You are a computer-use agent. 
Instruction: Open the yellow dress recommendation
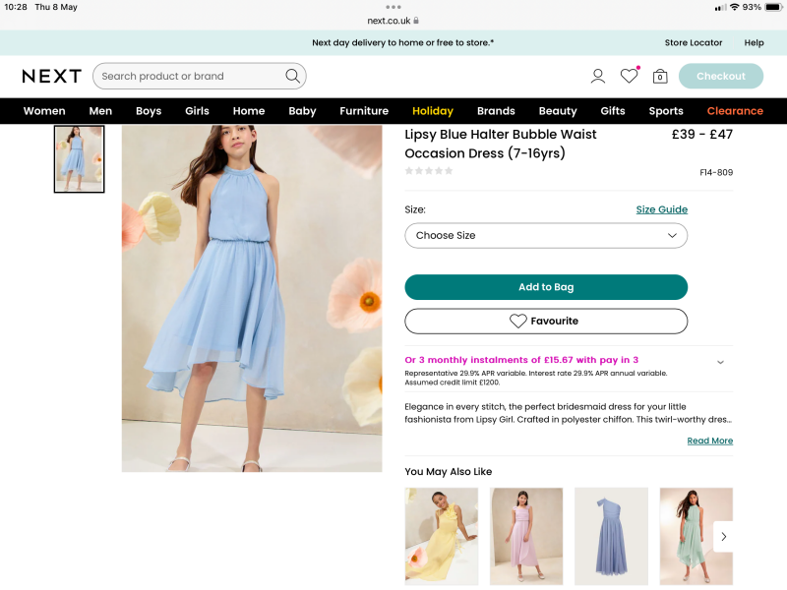(x=441, y=536)
